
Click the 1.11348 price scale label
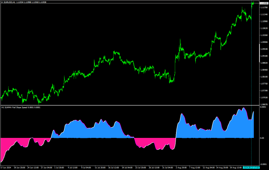(x=264, y=14)
